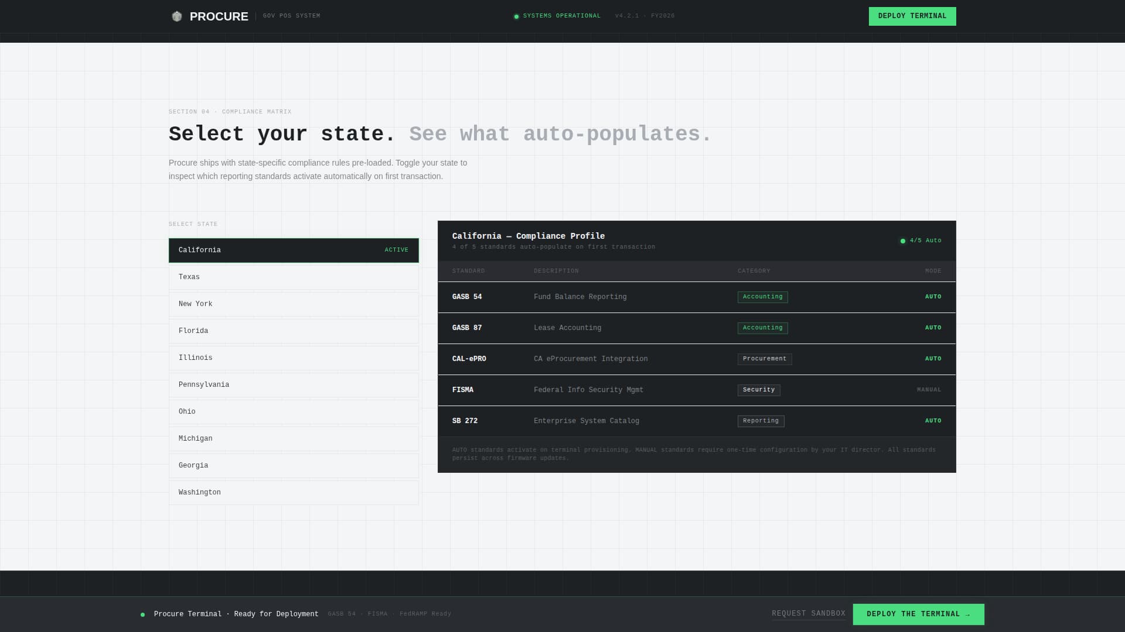Click the v4.2.1 · FY2026 version text
This screenshot has height=632, width=1125.
point(645,16)
